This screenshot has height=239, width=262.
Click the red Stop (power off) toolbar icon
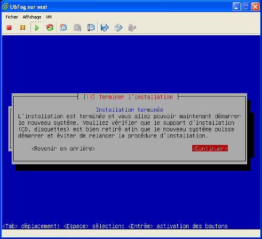[x=9, y=27]
